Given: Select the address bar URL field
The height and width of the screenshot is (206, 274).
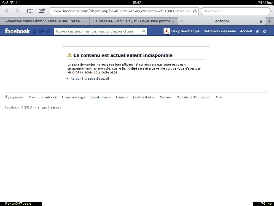Looking at the screenshot, I should [124, 11].
